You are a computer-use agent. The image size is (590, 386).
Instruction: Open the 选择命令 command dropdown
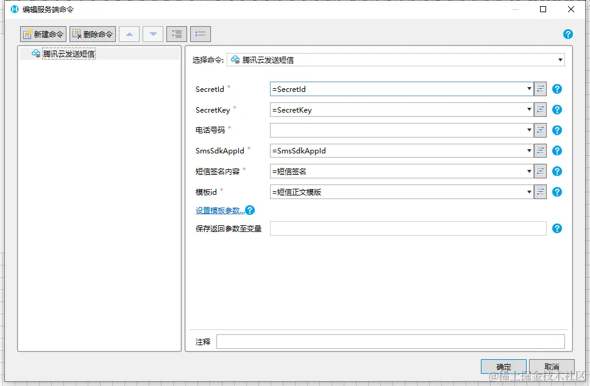pos(396,60)
